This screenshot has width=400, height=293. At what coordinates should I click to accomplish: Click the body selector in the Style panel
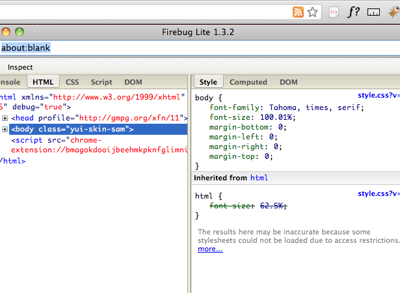[x=204, y=98]
